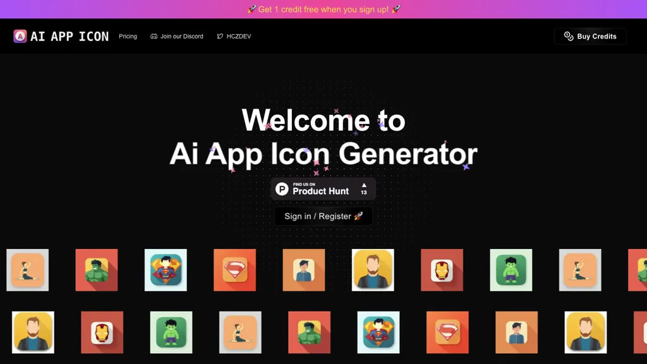Select the Superman logo app icon
The image size is (647, 364).
tap(234, 270)
